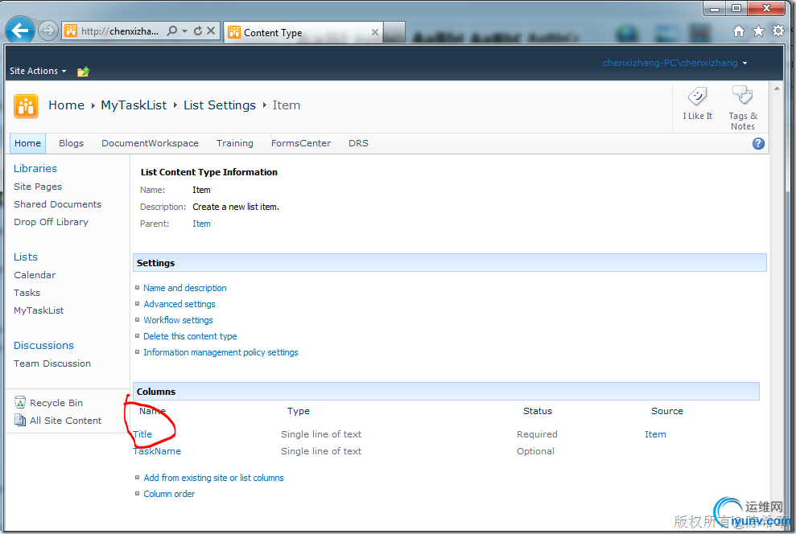Open Drop Off Library
Viewport: 796px width, 534px height.
coord(51,222)
